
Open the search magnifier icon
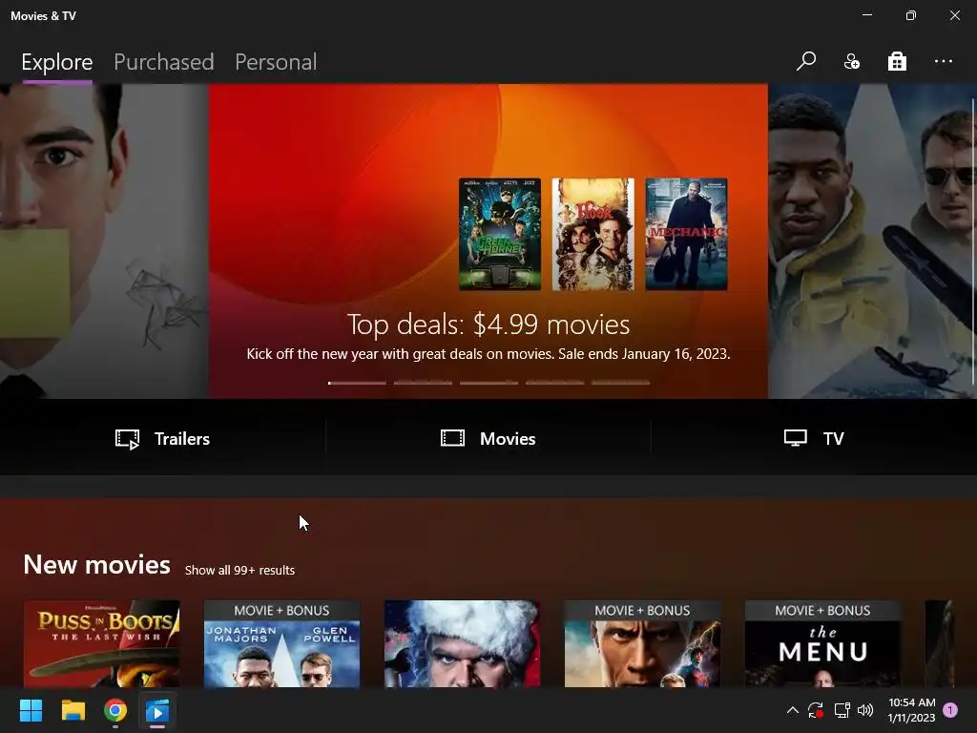point(805,61)
